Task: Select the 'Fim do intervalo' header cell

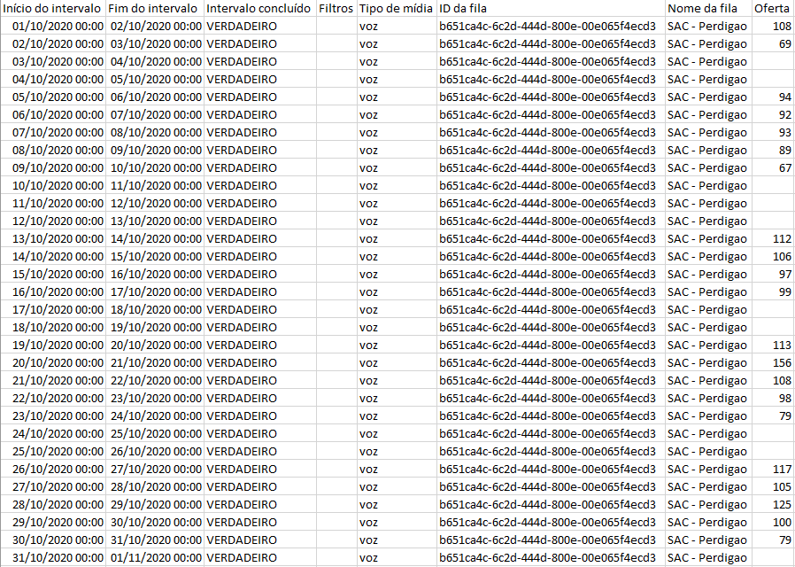Action: [155, 9]
